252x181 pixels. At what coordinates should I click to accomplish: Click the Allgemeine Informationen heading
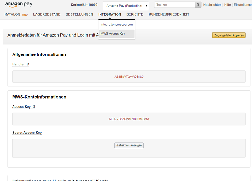[x=39, y=54]
